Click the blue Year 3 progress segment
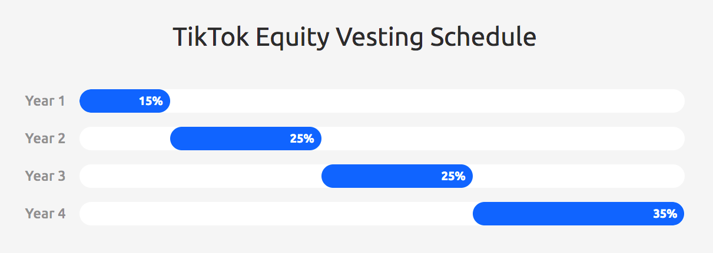The height and width of the screenshot is (253, 713). tap(397, 176)
